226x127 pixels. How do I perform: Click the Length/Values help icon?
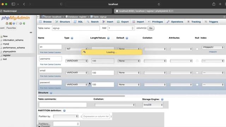(x=108, y=38)
